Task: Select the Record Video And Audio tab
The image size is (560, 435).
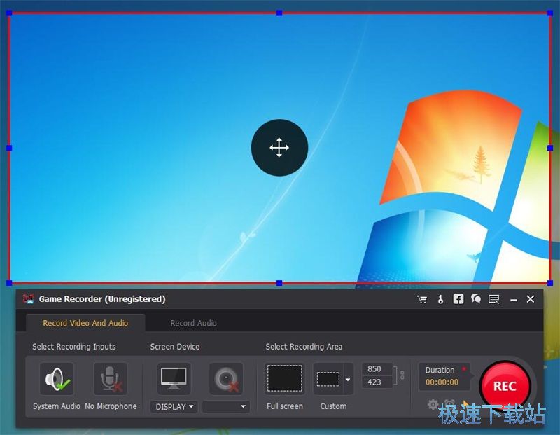Action: pyautogui.click(x=85, y=323)
